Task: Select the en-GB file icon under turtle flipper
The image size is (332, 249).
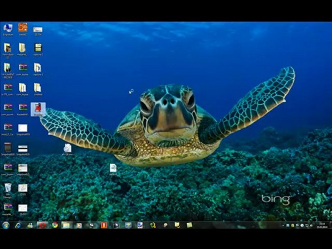Action: pyautogui.click(x=67, y=149)
